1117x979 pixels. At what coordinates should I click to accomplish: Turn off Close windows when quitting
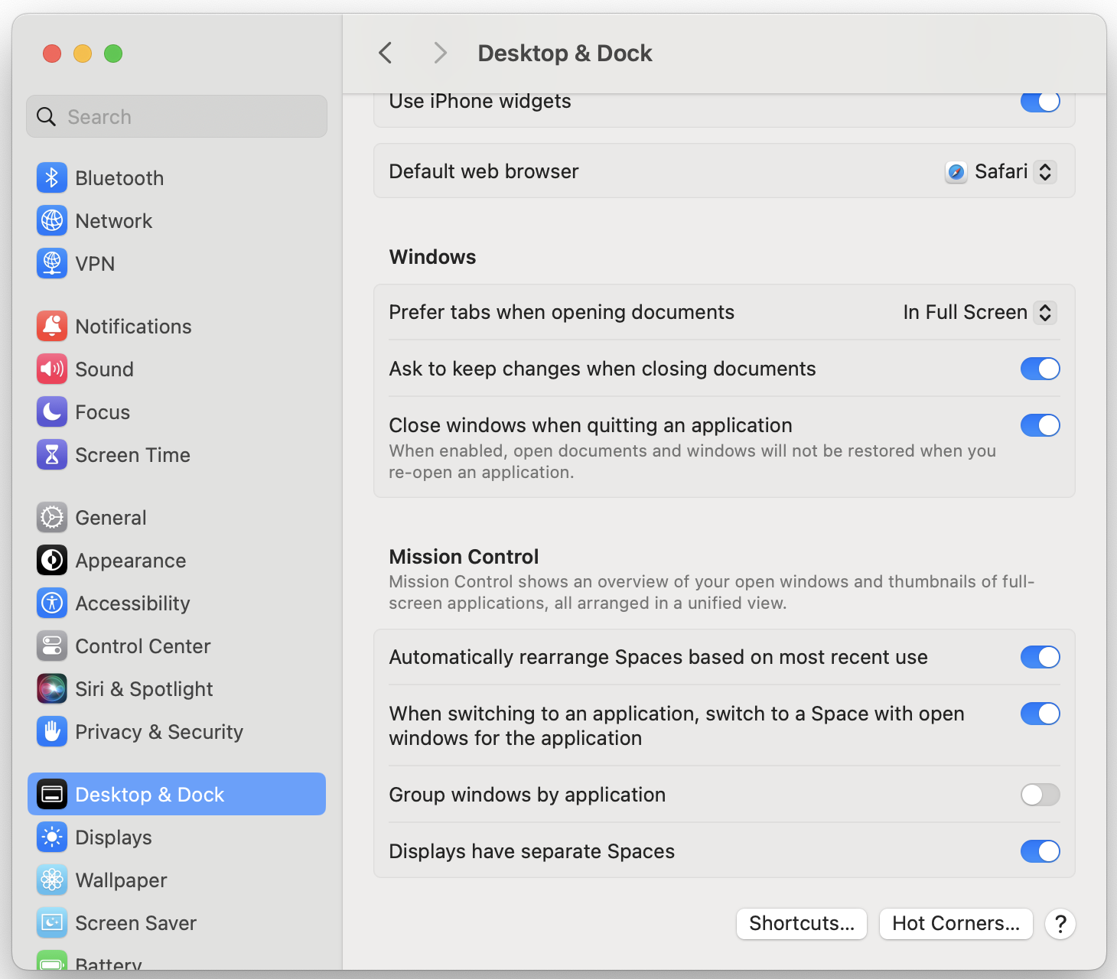pos(1040,425)
